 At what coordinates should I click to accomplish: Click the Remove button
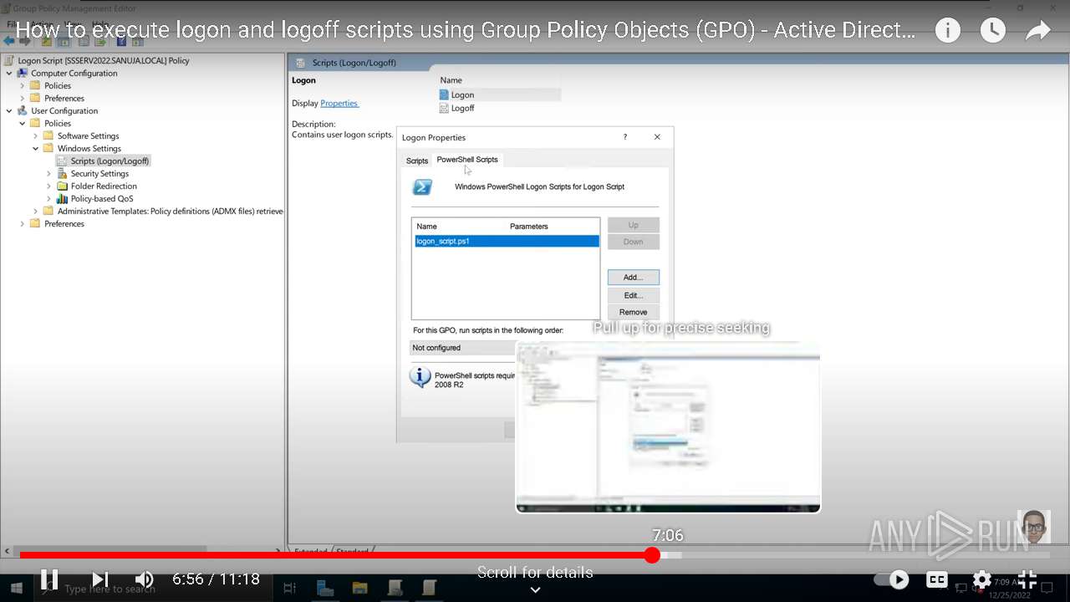tap(634, 312)
